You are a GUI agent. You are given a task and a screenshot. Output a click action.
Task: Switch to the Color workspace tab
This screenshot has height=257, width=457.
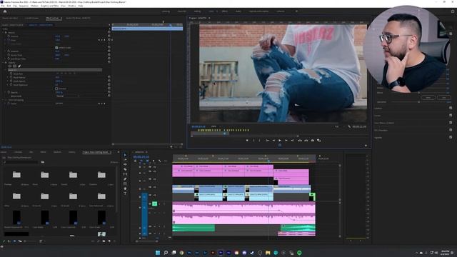(211, 11)
